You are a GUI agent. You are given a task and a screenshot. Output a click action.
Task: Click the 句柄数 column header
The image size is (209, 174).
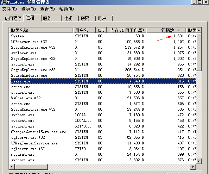(166, 30)
